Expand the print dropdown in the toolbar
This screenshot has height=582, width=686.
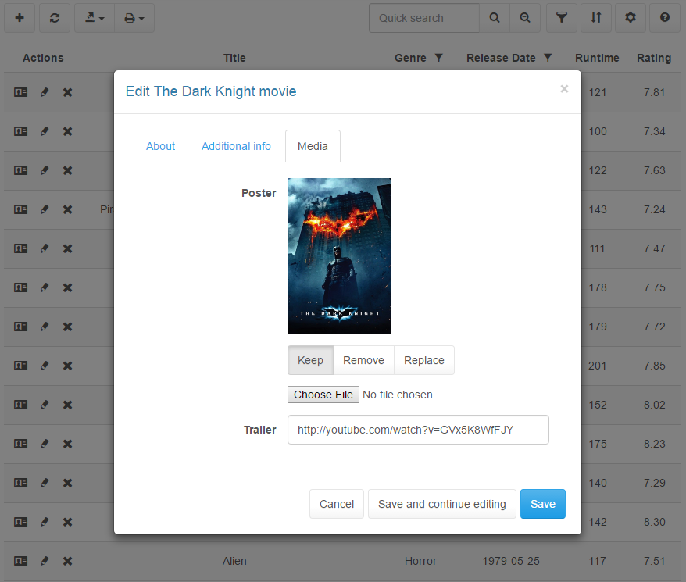pyautogui.click(x=134, y=18)
